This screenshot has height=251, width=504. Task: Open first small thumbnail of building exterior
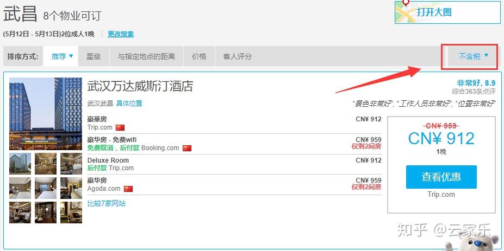(x=20, y=164)
